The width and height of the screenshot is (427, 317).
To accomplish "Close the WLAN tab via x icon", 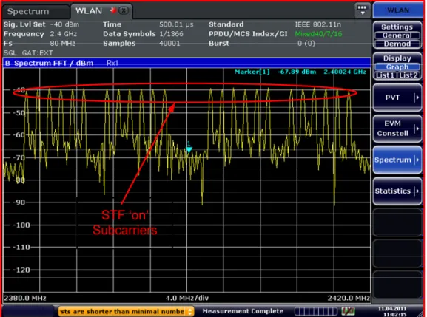I will pyautogui.click(x=124, y=10).
